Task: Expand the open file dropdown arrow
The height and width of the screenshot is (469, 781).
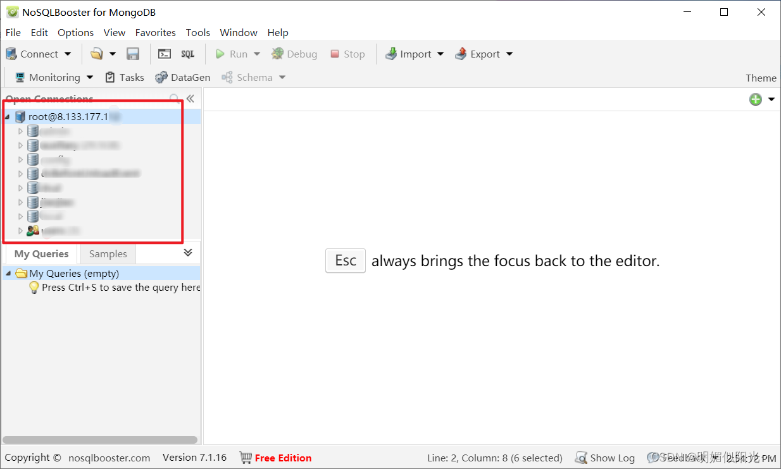Action: tap(113, 54)
